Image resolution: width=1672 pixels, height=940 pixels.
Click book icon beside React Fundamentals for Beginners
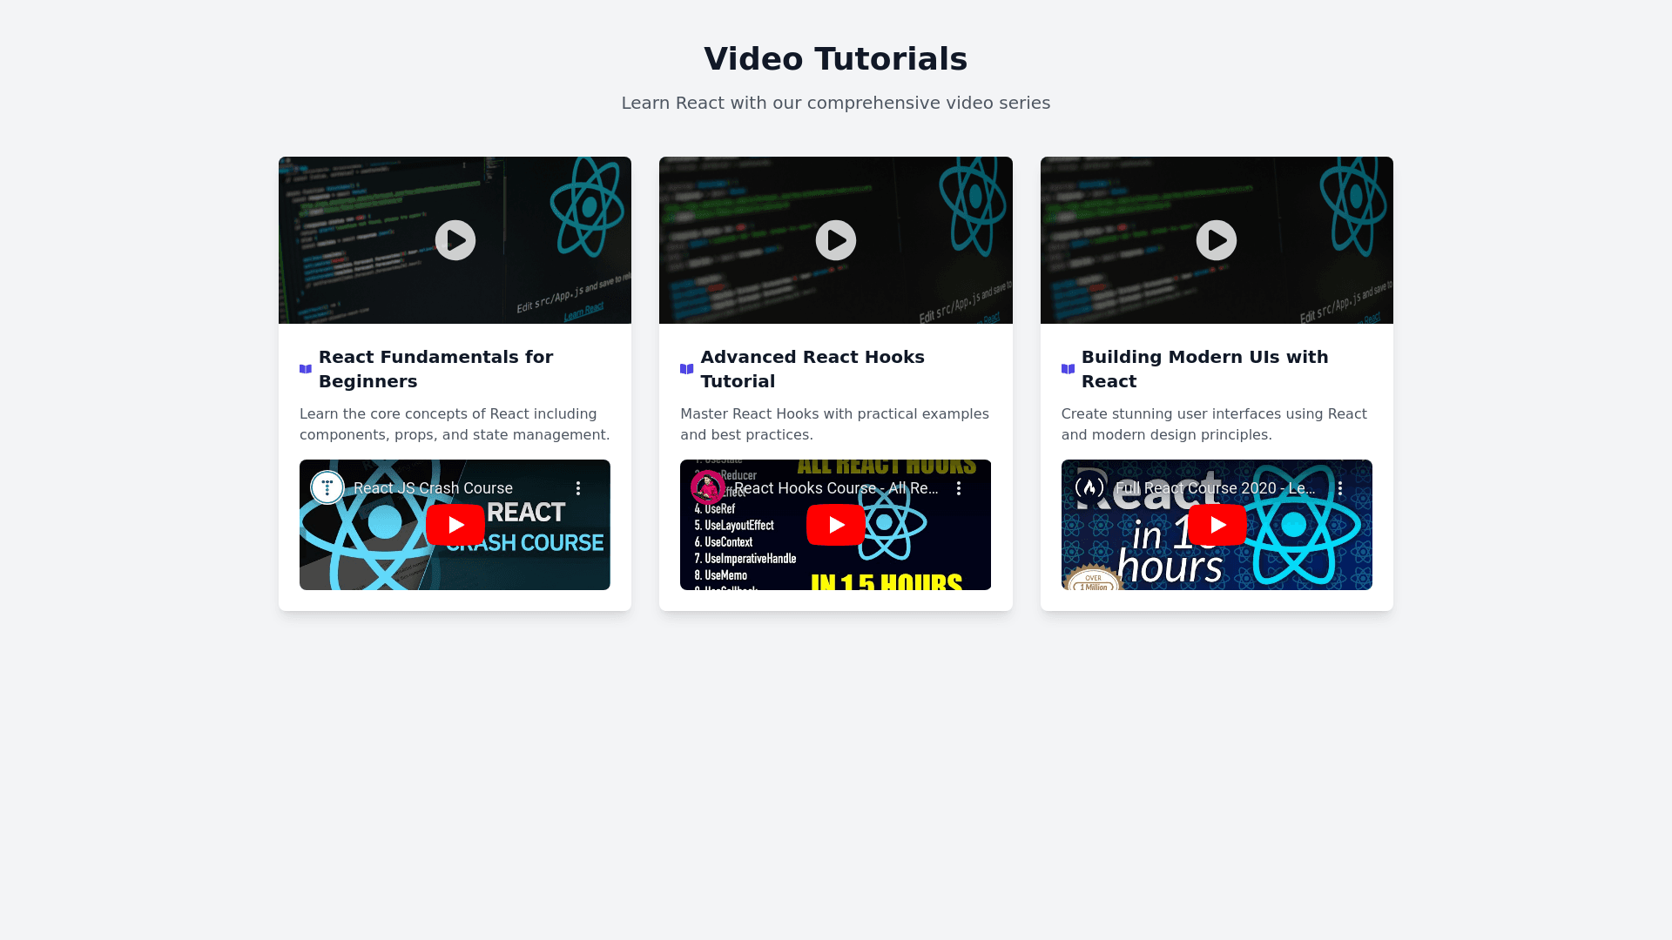(306, 369)
